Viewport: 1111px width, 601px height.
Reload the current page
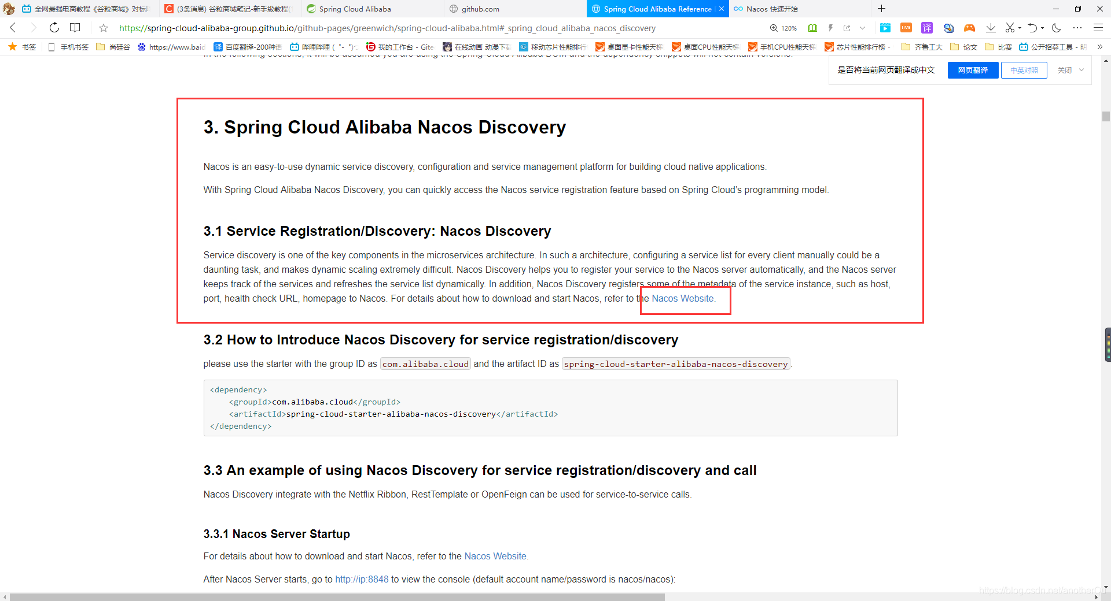(x=54, y=28)
